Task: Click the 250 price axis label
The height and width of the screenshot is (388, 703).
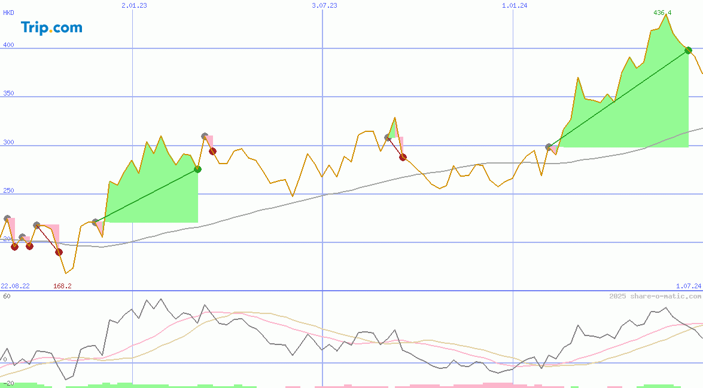Action: pyautogui.click(x=8, y=190)
